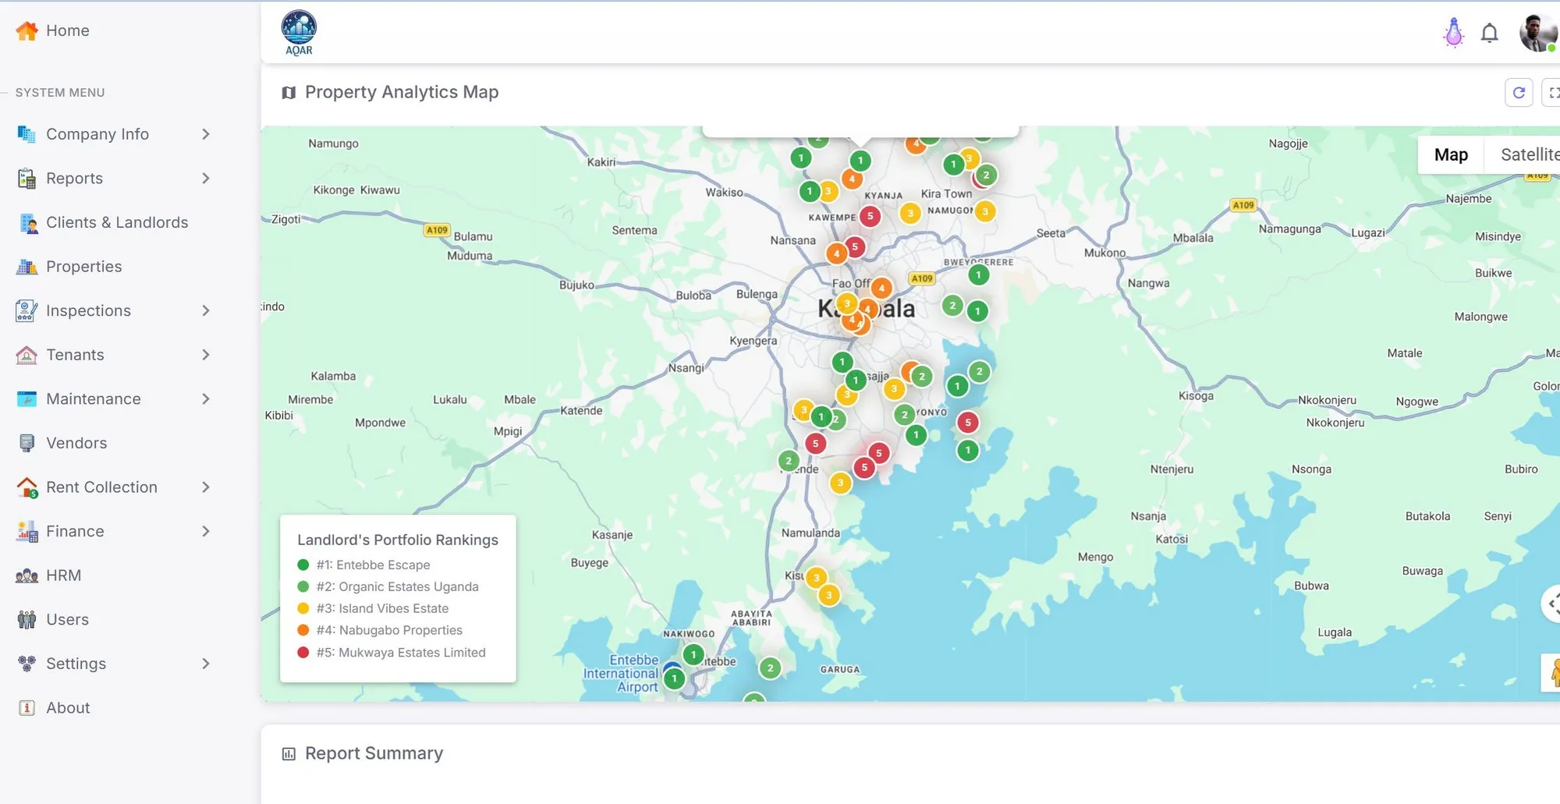The image size is (1560, 804).
Task: Click the map icon beside Property Analytics Map
Action: pyautogui.click(x=289, y=93)
